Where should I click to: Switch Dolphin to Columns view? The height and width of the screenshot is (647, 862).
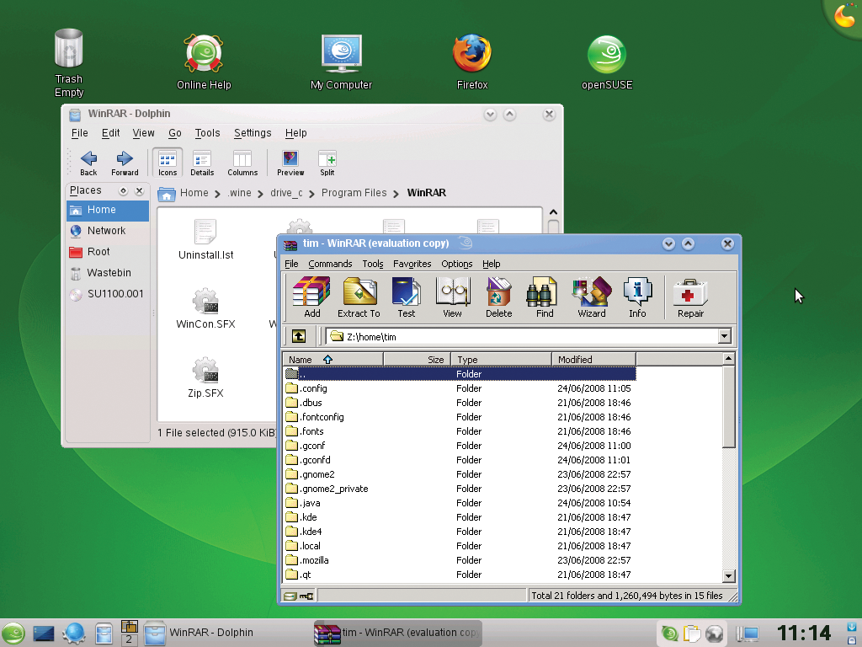pyautogui.click(x=242, y=163)
